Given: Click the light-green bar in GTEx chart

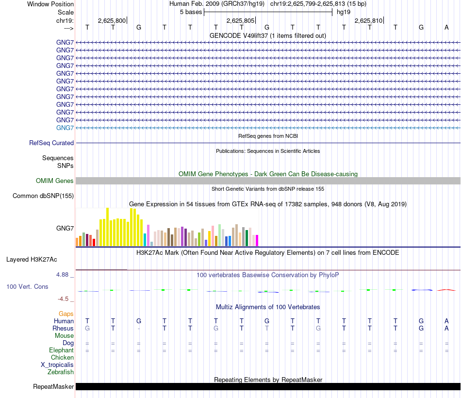Looking at the screenshot, I should click(x=220, y=235).
